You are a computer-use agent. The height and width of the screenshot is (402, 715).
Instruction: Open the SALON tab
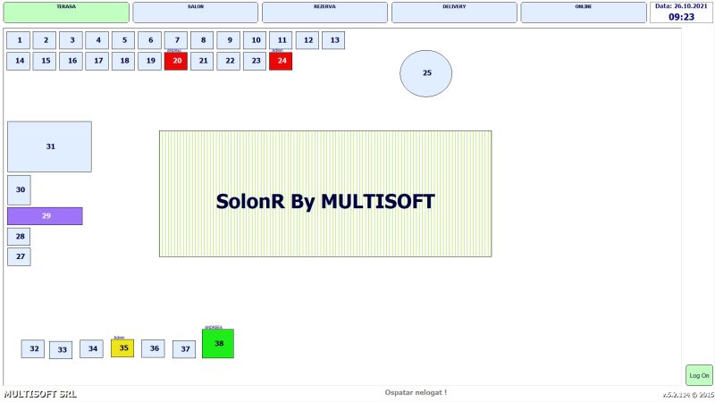(x=195, y=13)
